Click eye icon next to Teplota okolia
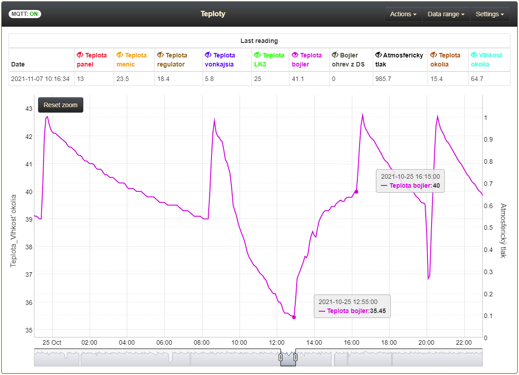519x375 pixels. tap(433, 55)
